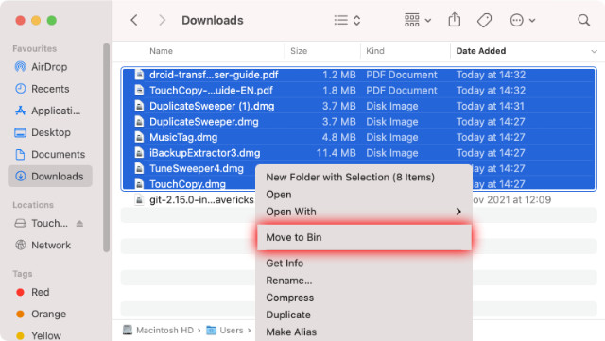Viewport: 605px width, 341px height.
Task: Eject the Touch... volume
Action: [79, 223]
